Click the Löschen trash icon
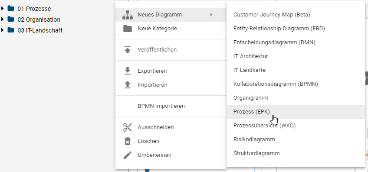368x172 pixels. click(128, 141)
